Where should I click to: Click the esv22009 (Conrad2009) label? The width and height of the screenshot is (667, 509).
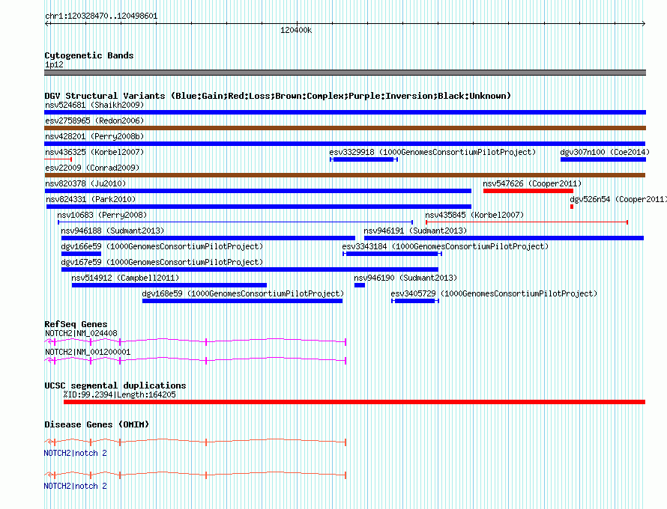pos(92,168)
